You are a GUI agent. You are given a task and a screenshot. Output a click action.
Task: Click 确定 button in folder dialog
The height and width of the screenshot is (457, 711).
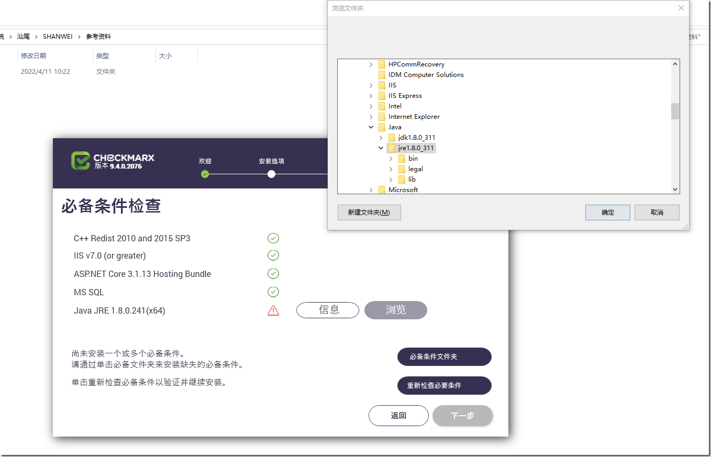(x=608, y=213)
